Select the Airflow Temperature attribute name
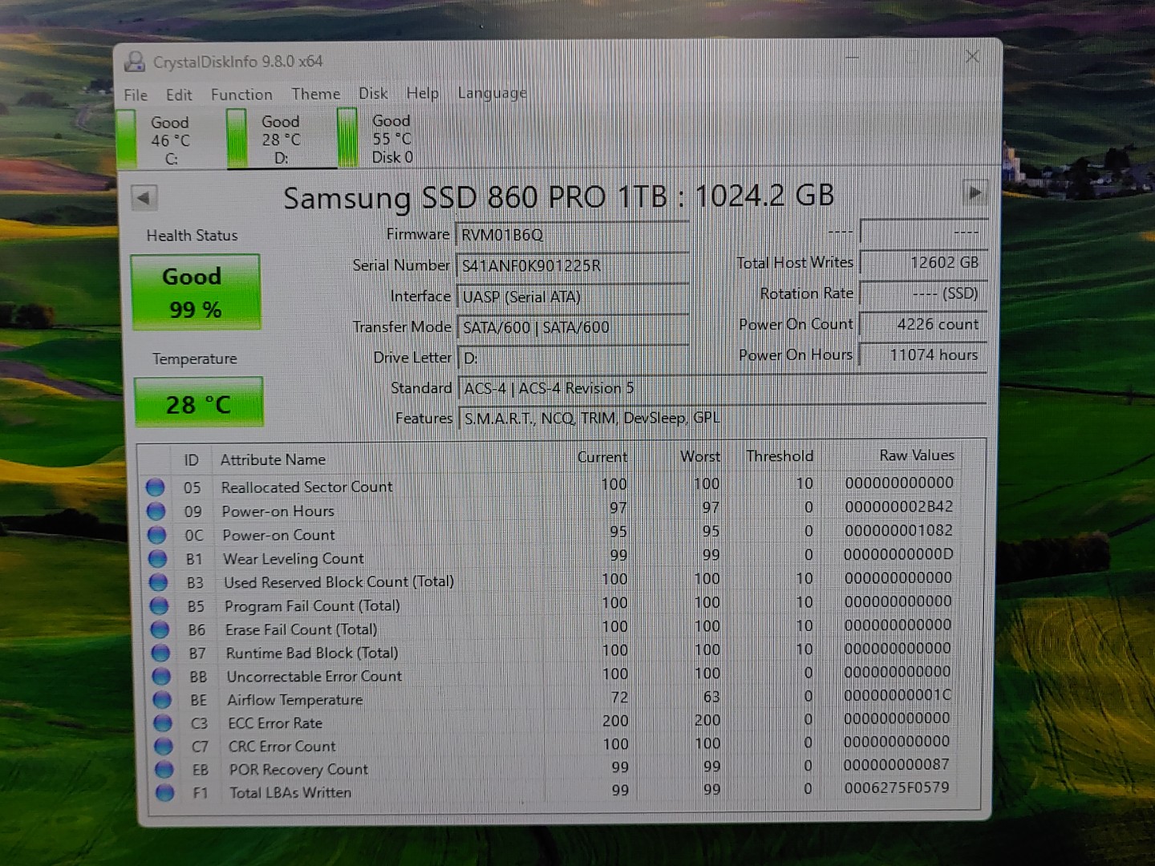Image resolution: width=1155 pixels, height=866 pixels. (295, 700)
